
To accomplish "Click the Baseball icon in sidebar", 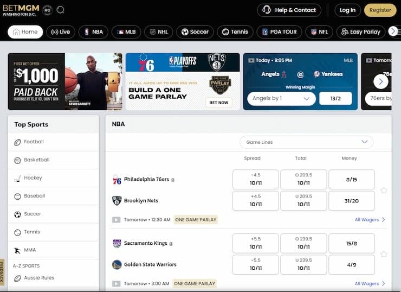I will [x=17, y=196].
